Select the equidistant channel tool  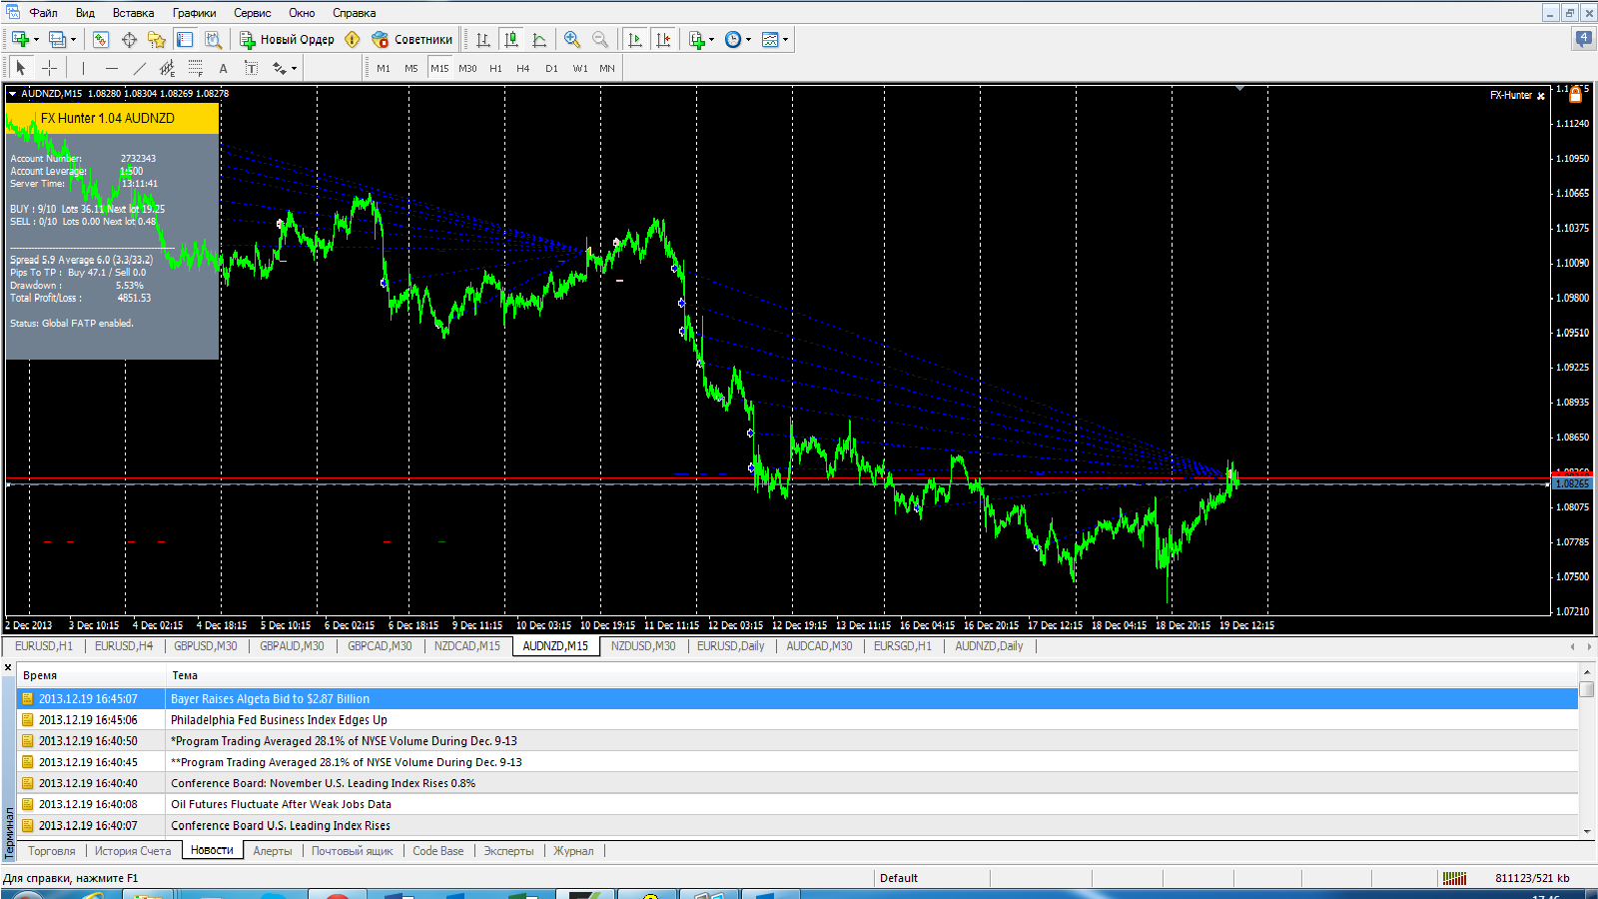coord(167,68)
